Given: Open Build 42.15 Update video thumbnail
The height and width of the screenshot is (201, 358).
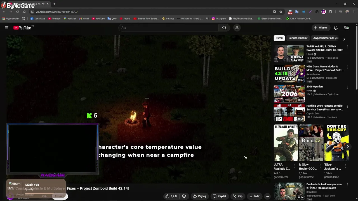Looking at the screenshot, I should pyautogui.click(x=289, y=74).
